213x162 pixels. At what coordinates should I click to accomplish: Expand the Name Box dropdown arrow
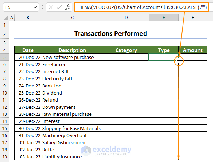pyautogui.click(x=34, y=7)
